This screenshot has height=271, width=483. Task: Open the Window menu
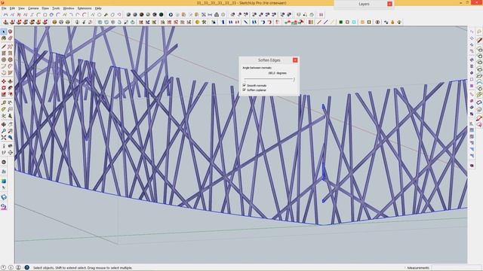(69, 8)
